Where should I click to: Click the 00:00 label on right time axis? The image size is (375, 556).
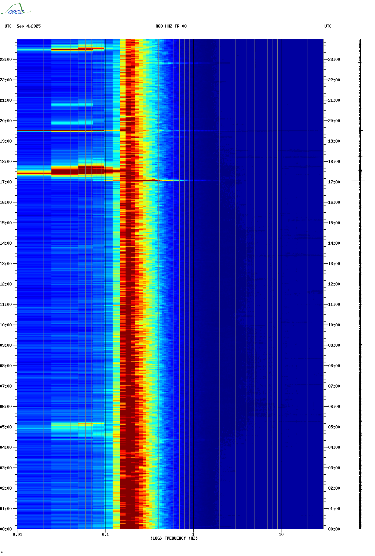tap(334, 529)
